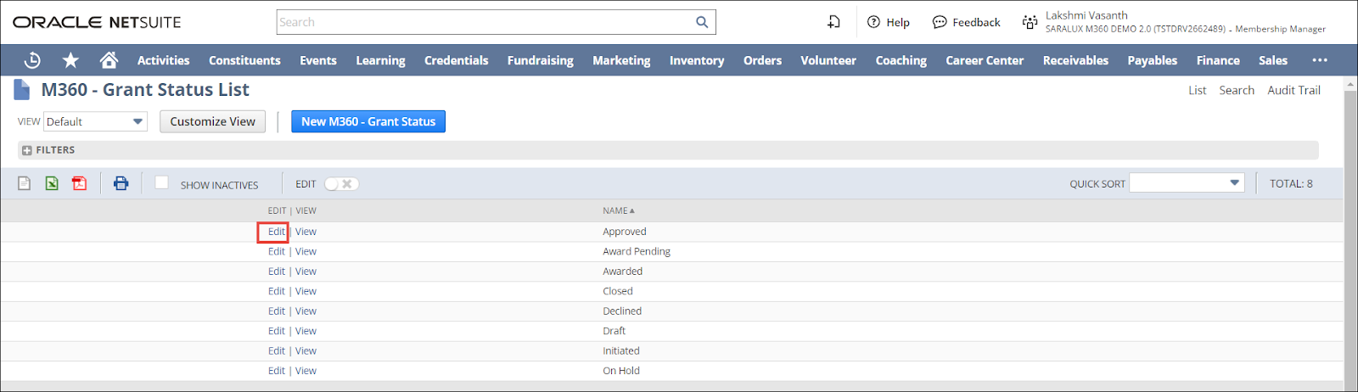Click the Customize View button
The height and width of the screenshot is (392, 1358).
tap(212, 122)
